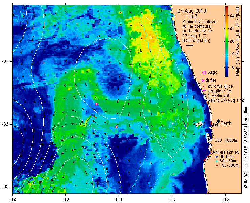
Task: Click the Argo float marker near 32°S 114°E
Action: click(x=117, y=127)
